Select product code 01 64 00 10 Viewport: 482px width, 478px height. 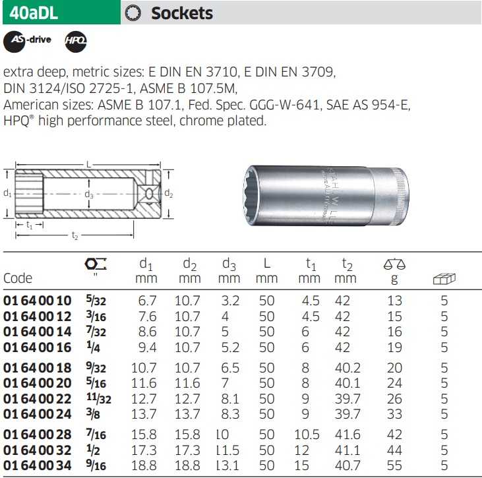(x=37, y=301)
